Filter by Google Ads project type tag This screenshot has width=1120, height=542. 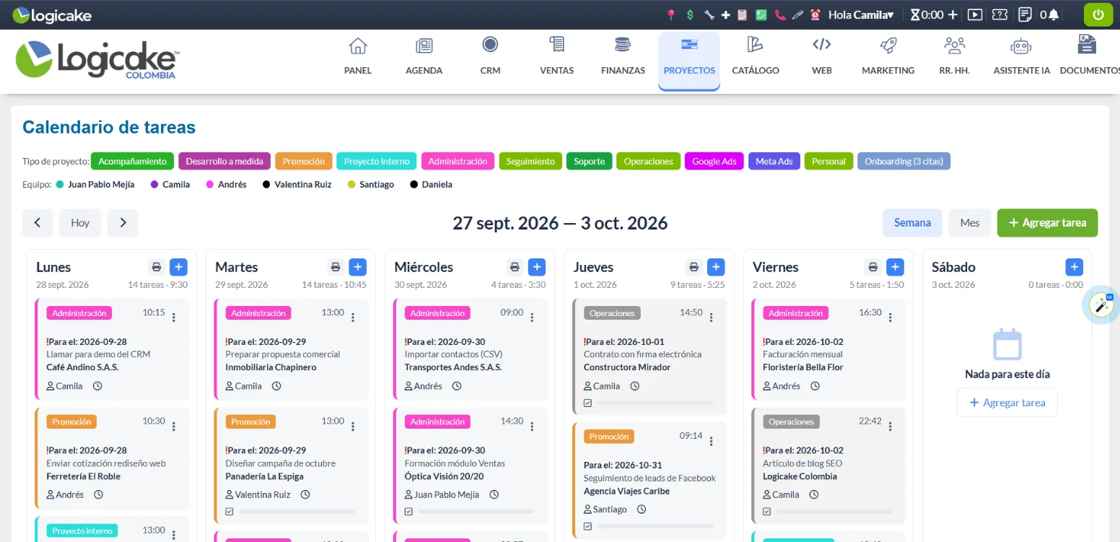click(714, 161)
